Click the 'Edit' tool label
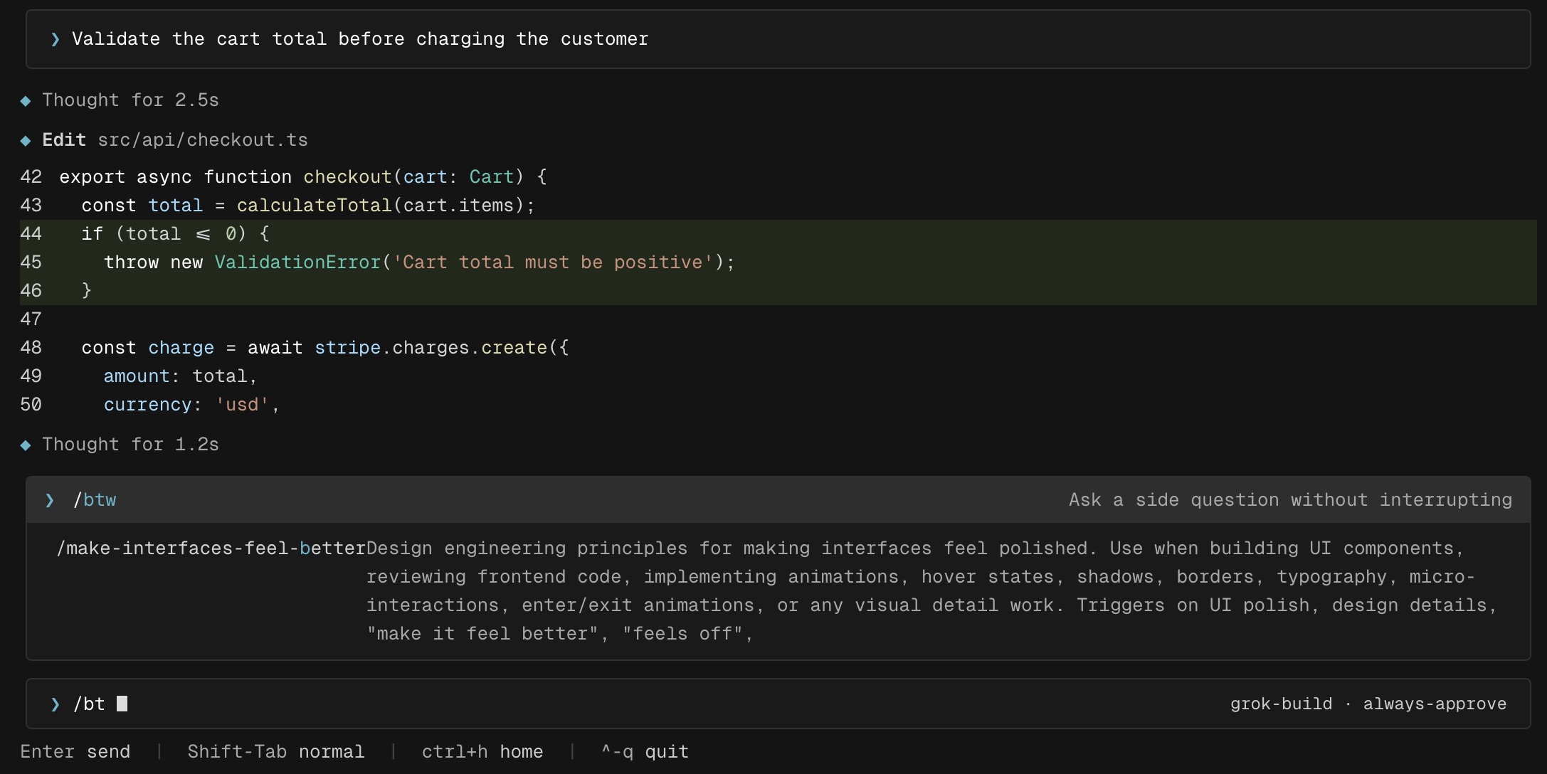 click(x=64, y=140)
